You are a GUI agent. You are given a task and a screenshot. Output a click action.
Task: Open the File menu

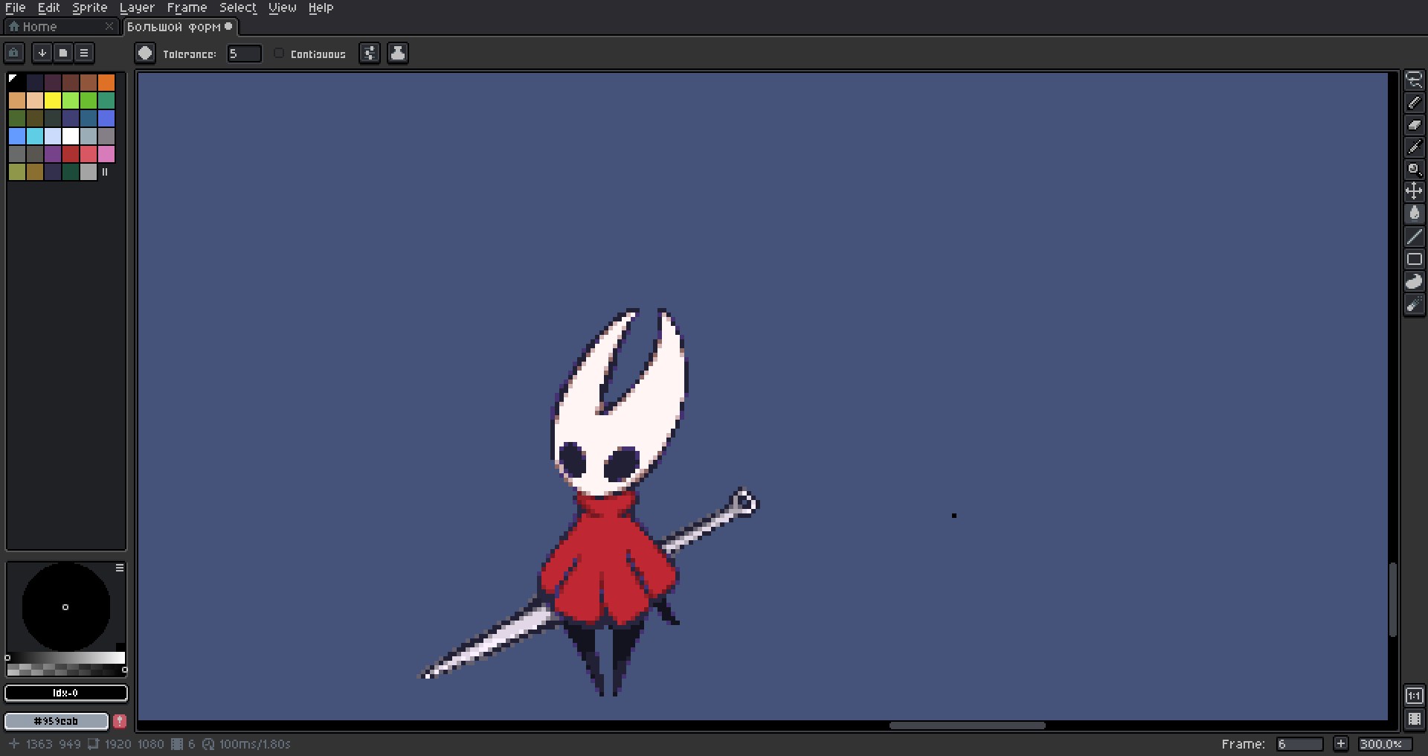(15, 7)
